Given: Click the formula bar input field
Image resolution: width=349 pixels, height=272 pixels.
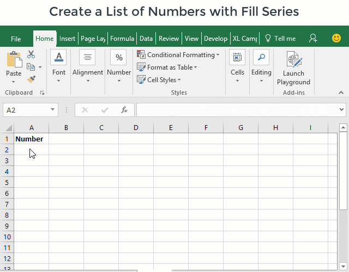Looking at the screenshot, I should [x=234, y=110].
